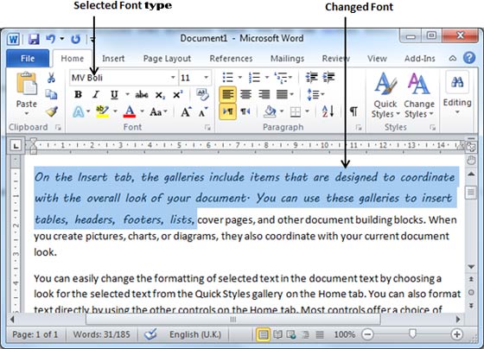484x349 pixels.
Task: Switch to References tab
Action: coord(231,59)
